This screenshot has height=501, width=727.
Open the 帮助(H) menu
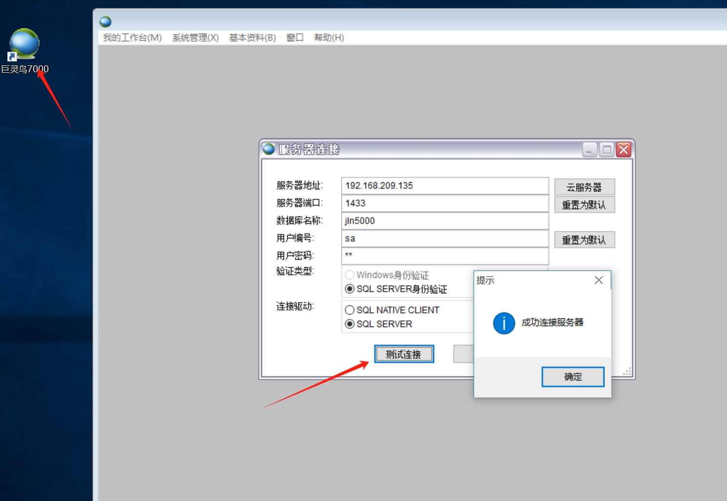(329, 38)
